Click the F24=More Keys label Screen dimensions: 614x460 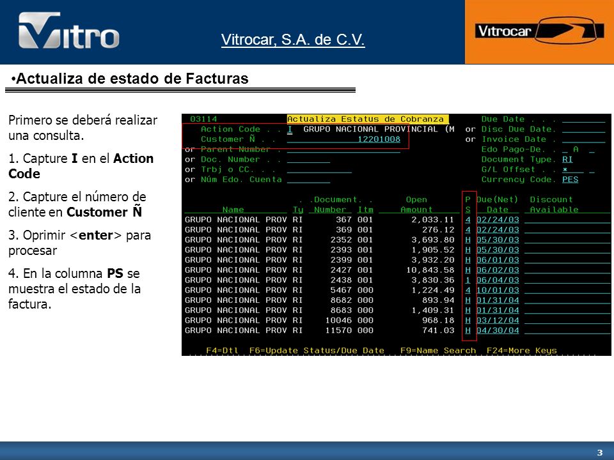(522, 351)
